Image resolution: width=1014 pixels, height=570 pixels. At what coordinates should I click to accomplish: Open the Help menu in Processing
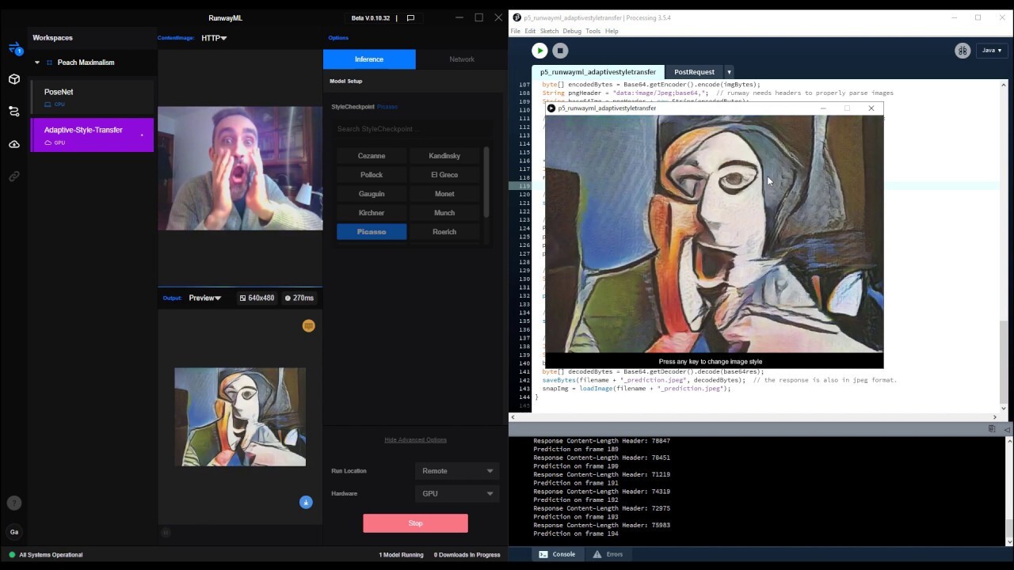(612, 31)
